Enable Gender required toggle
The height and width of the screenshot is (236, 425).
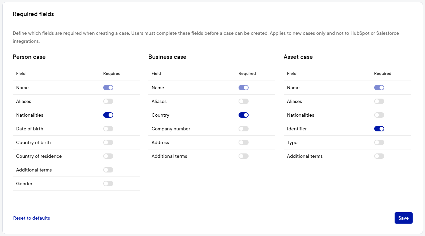(x=108, y=184)
